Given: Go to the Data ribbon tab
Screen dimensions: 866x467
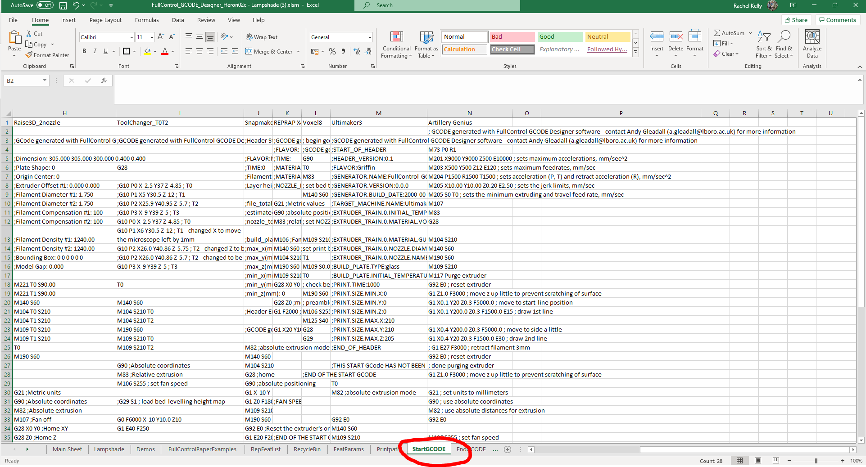Looking at the screenshot, I should point(178,20).
